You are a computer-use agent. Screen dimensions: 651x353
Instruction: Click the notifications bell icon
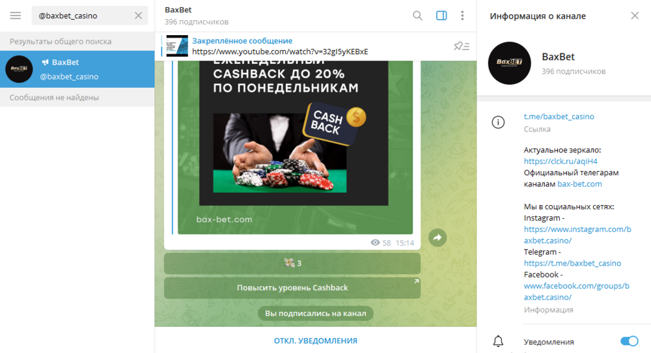click(498, 341)
